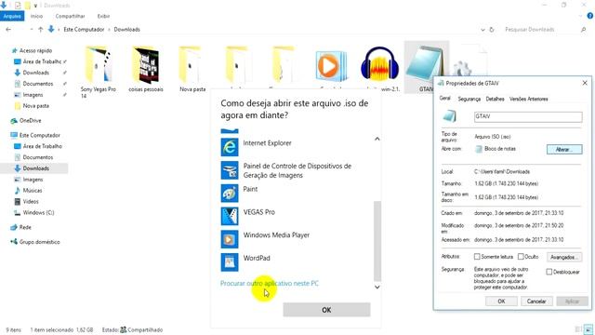Click the Explorer back arrow
Viewport: 595px width, 335px height.
tap(8, 29)
